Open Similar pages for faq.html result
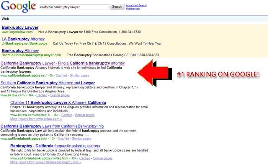 pos(103,158)
